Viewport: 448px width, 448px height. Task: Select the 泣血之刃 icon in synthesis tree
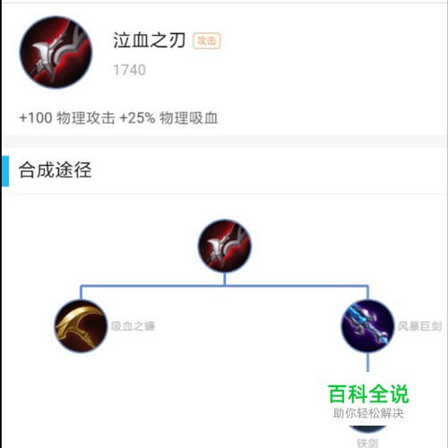pos(225,246)
